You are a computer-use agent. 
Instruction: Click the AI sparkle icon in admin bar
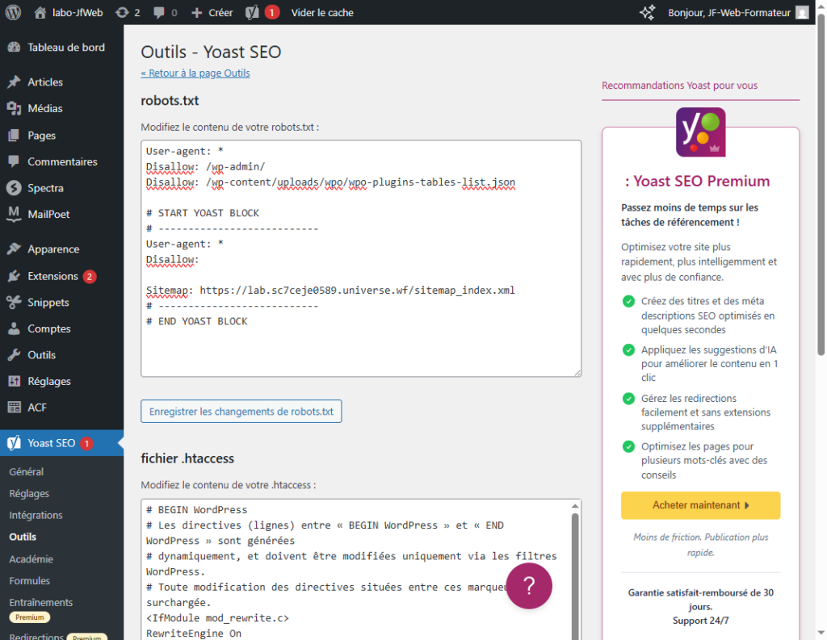tap(648, 12)
